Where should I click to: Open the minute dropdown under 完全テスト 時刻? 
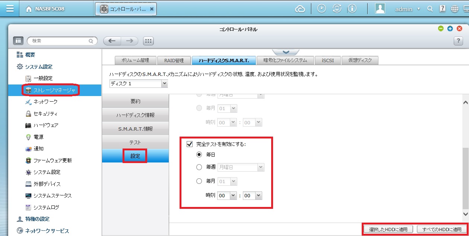pyautogui.click(x=253, y=195)
